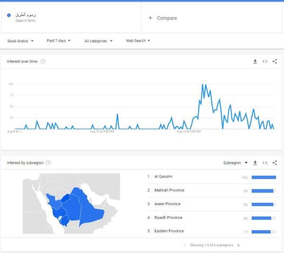Open help for Interest by subregion
The height and width of the screenshot is (253, 284).
(48, 163)
